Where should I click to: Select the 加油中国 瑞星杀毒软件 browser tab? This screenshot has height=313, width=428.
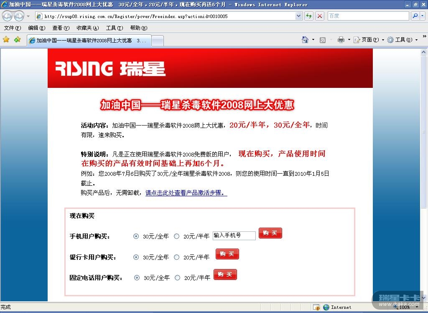click(89, 41)
